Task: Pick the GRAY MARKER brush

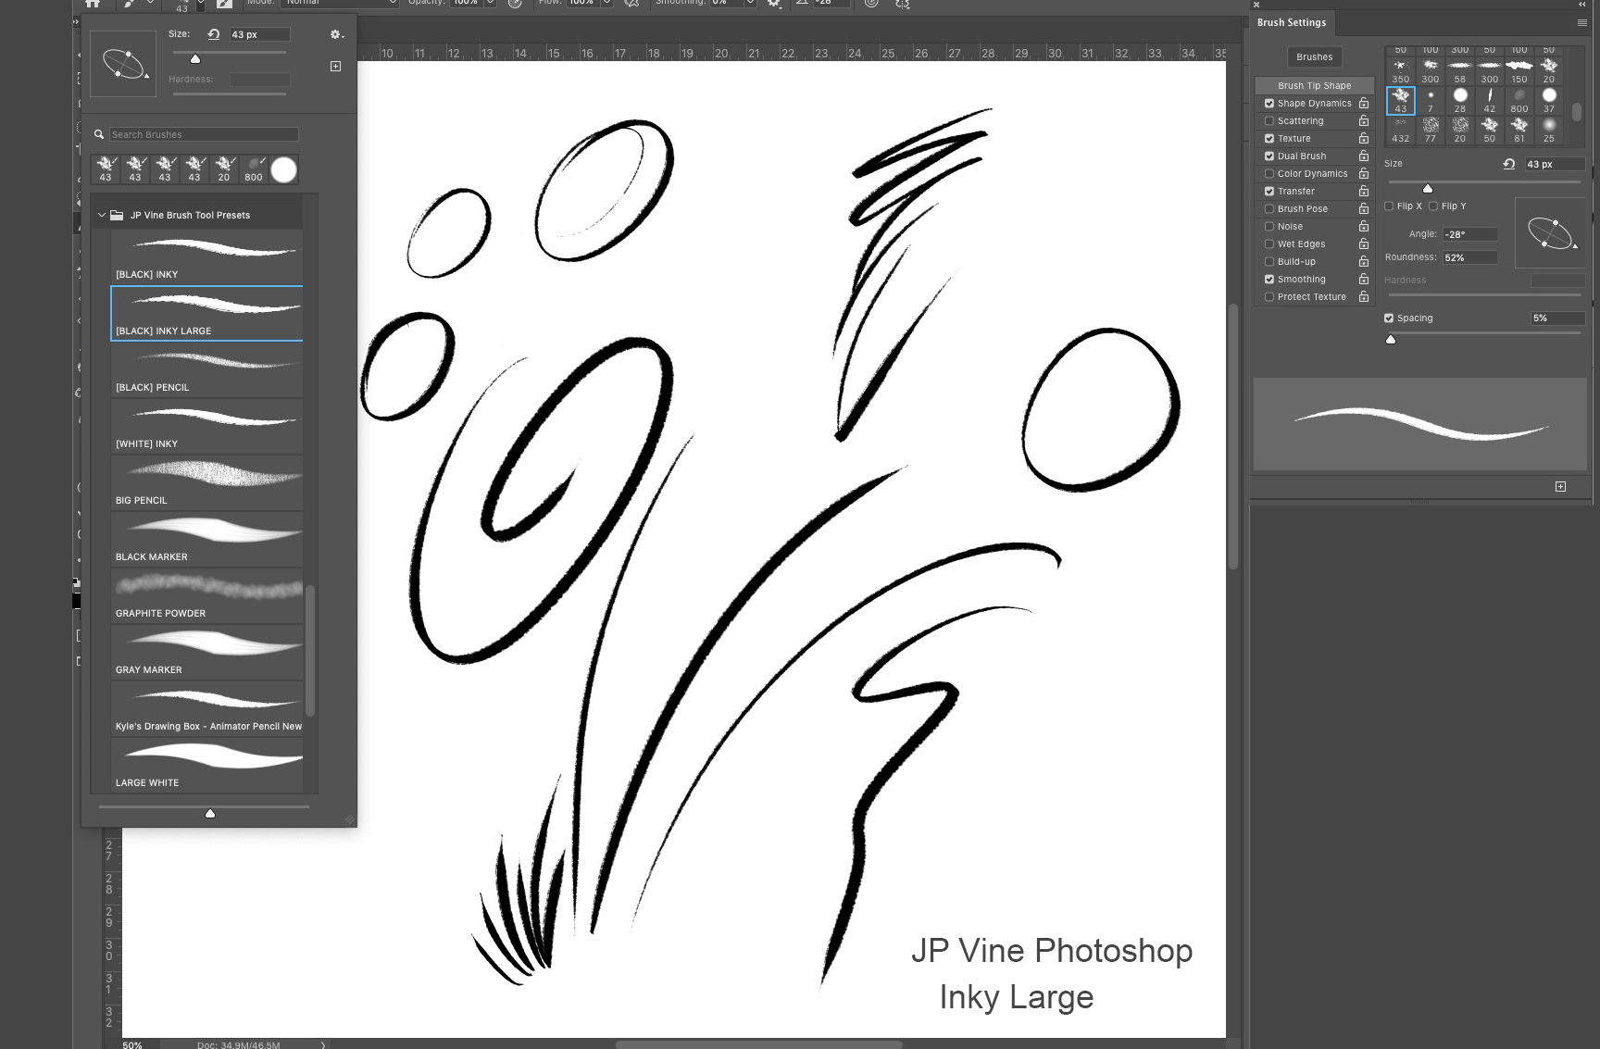Action: click(206, 652)
